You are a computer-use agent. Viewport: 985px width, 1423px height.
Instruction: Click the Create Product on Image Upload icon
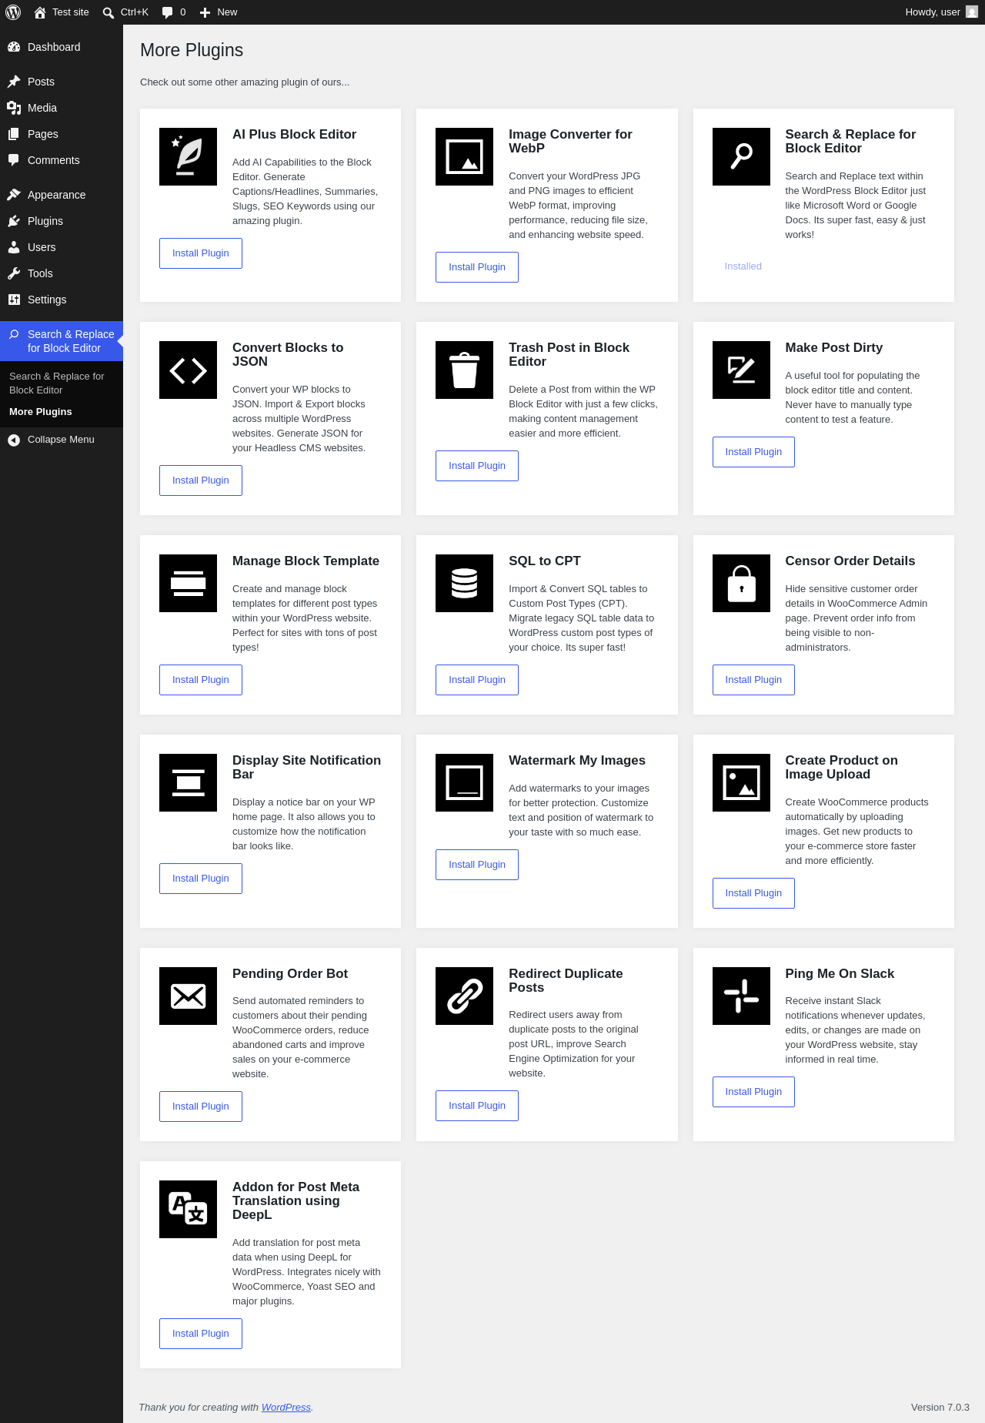pos(741,782)
